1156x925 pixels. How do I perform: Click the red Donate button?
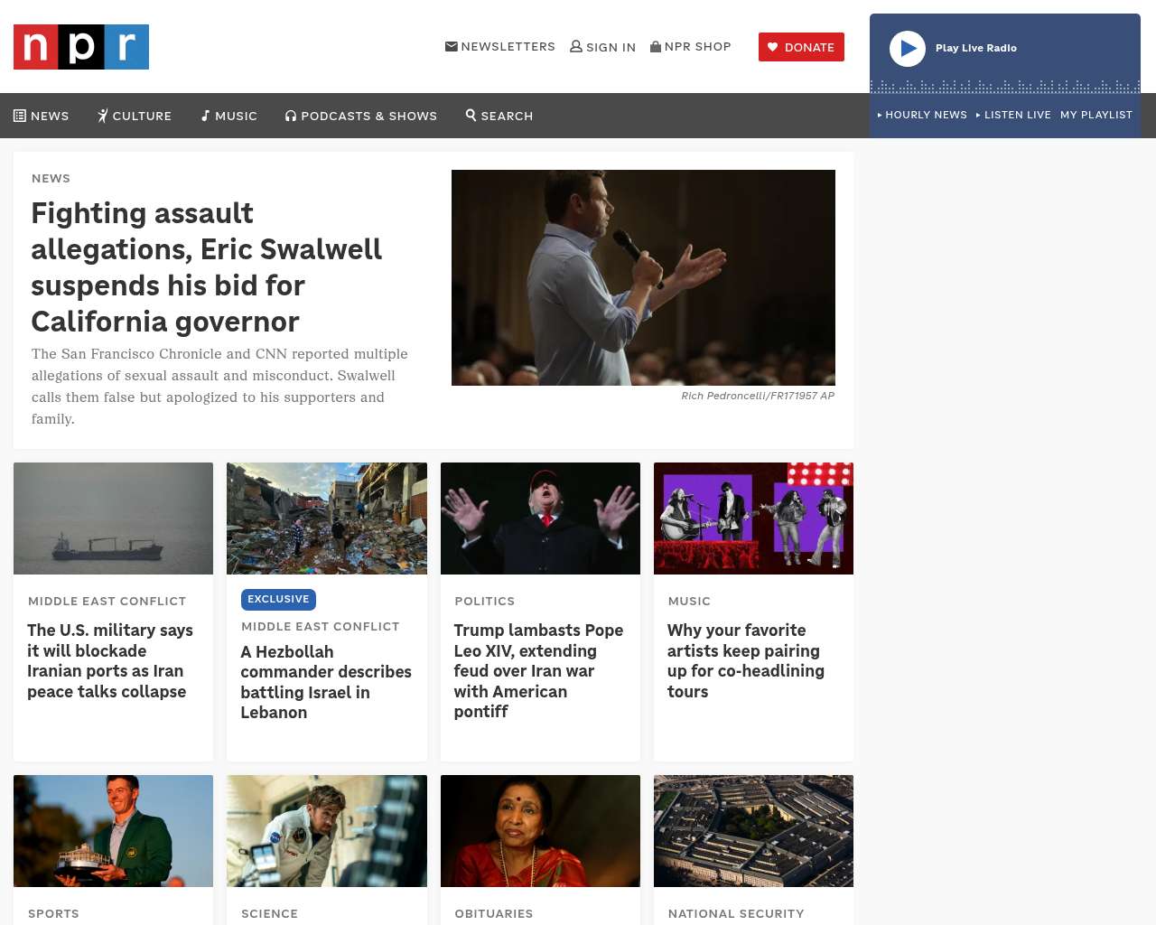[801, 47]
